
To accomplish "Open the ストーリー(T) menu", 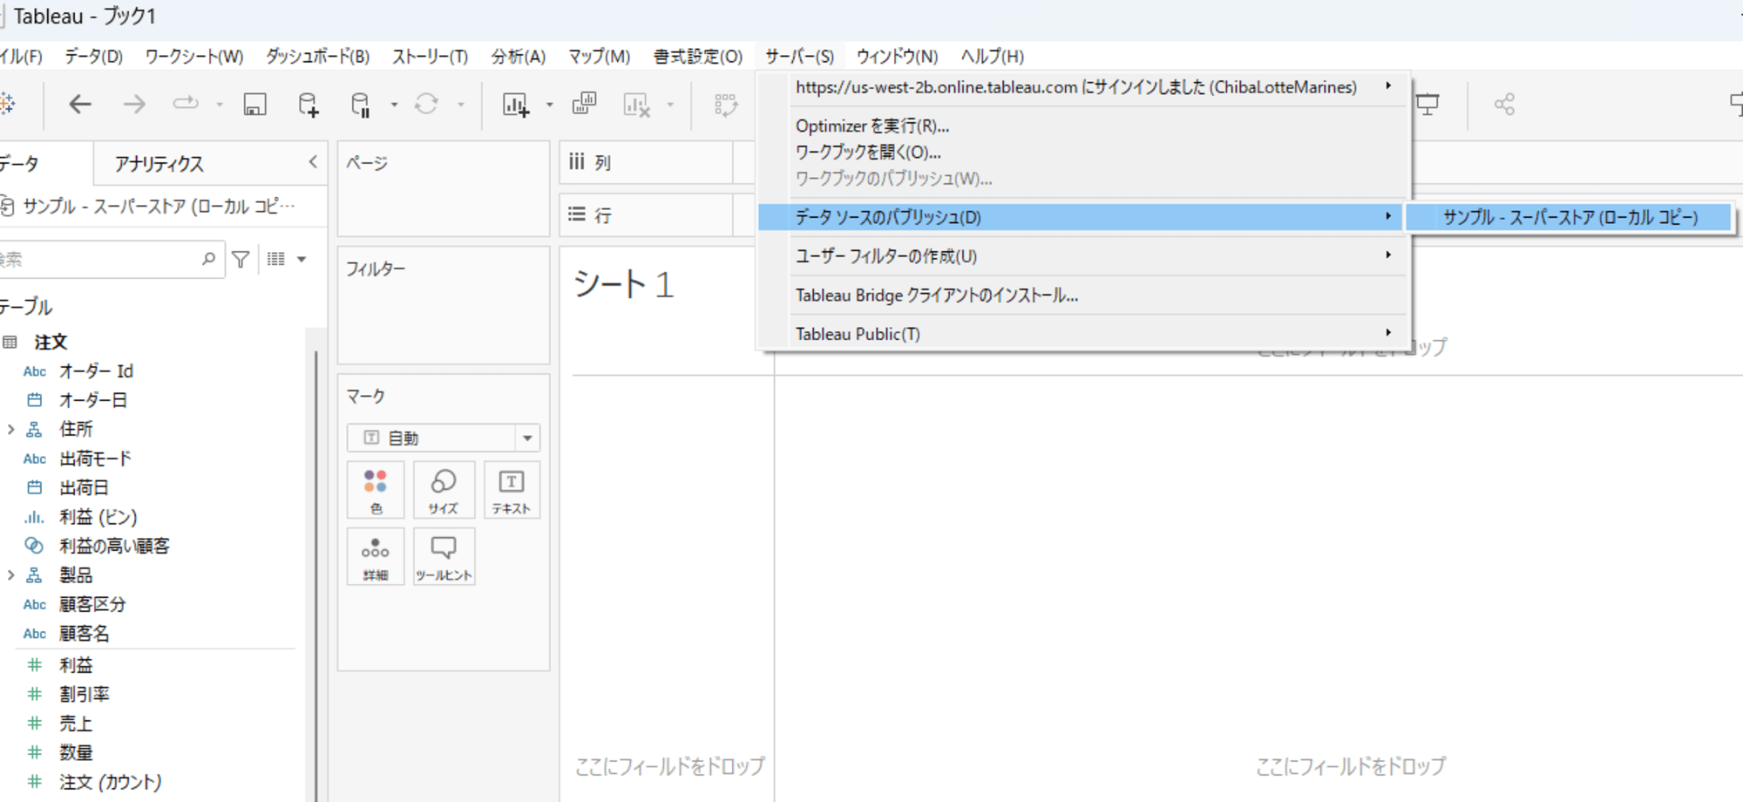I will (430, 57).
